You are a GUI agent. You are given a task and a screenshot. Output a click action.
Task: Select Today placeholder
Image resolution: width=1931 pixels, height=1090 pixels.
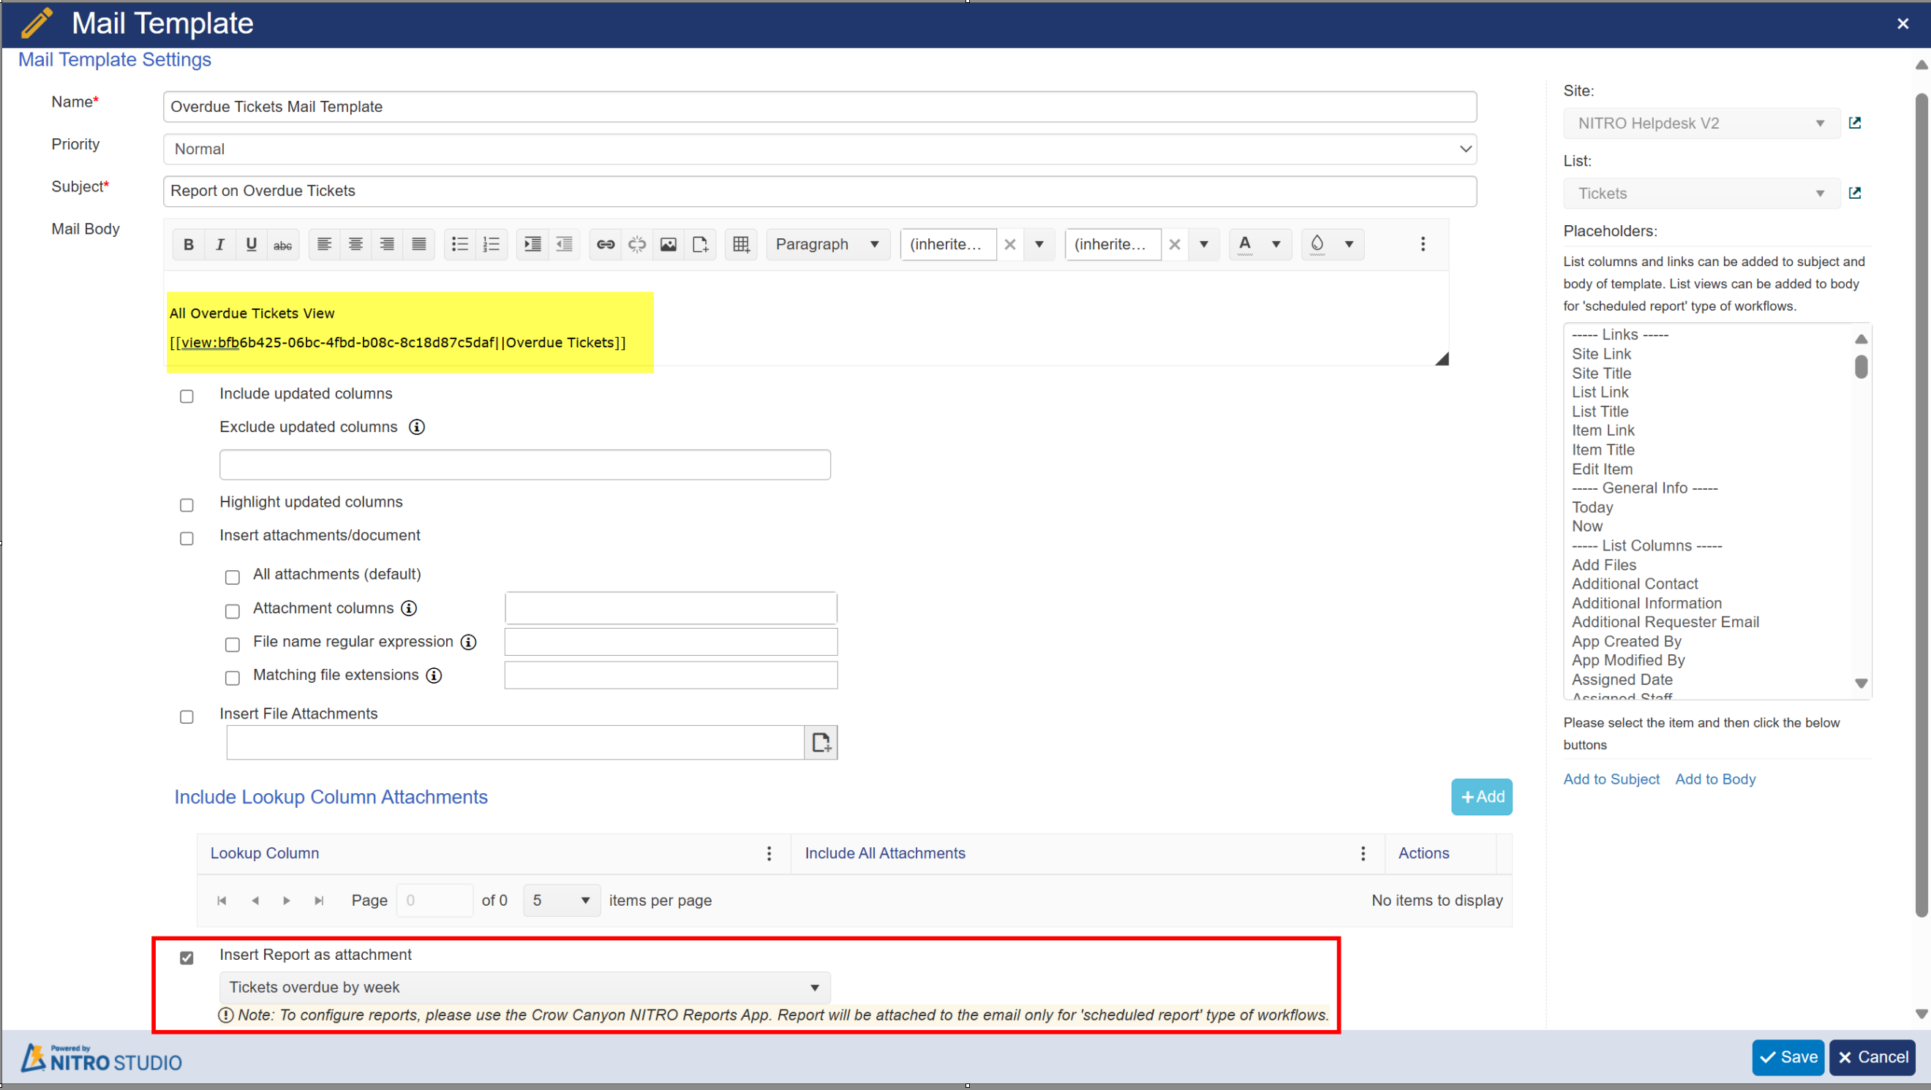[x=1592, y=507]
